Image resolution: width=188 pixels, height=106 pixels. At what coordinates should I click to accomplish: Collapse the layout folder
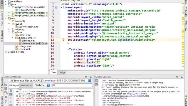[9, 24]
